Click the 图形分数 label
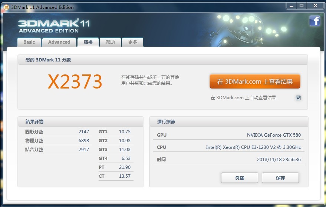This screenshot has width=326, height=207. tap(34, 132)
